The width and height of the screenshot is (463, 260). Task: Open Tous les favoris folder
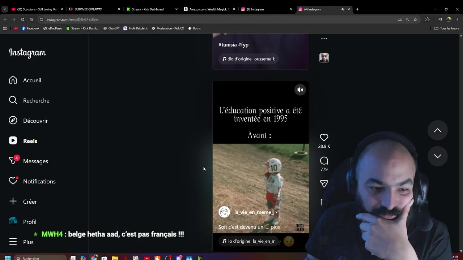click(x=447, y=28)
